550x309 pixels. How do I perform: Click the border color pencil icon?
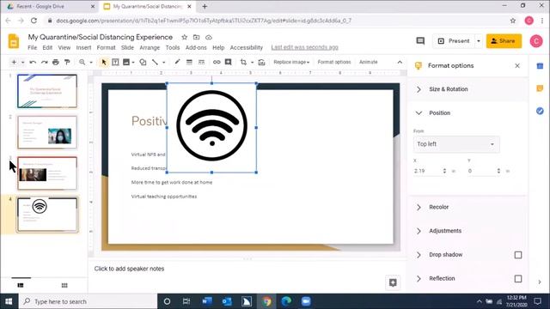[177, 62]
